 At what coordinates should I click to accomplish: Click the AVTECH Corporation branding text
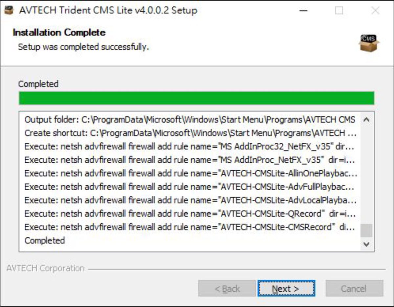coord(47,268)
